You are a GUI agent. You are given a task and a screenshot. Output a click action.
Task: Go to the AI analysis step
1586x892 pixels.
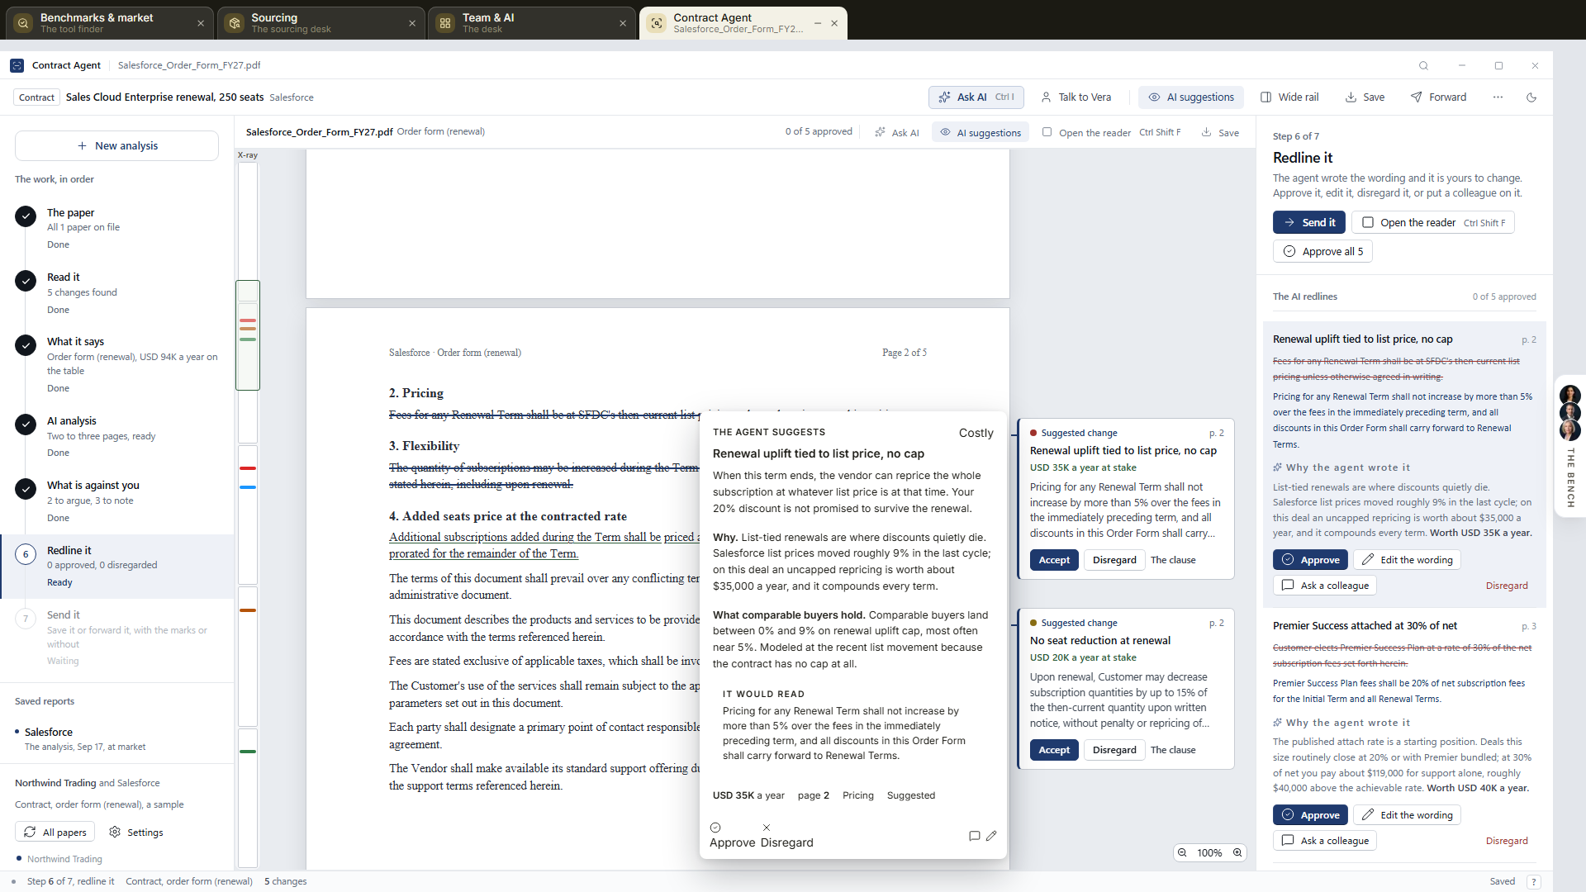click(x=117, y=436)
